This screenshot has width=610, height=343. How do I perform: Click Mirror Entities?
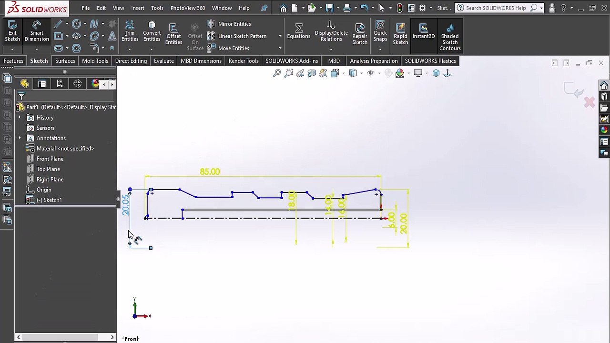[229, 24]
